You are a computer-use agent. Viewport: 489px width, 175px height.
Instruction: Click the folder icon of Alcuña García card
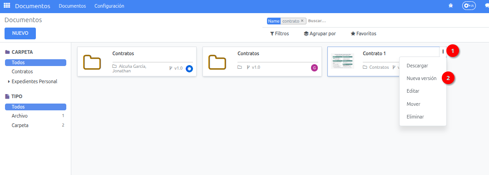click(x=92, y=62)
